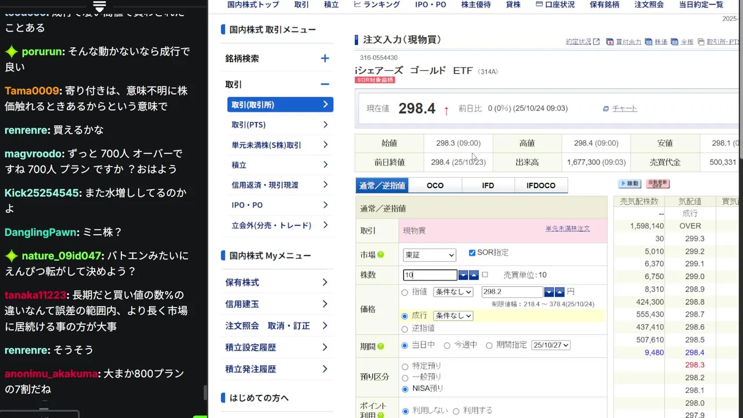Viewport: 743px width, 418px height.
Task: Click the 株数 quantity input field
Action: click(x=430, y=275)
